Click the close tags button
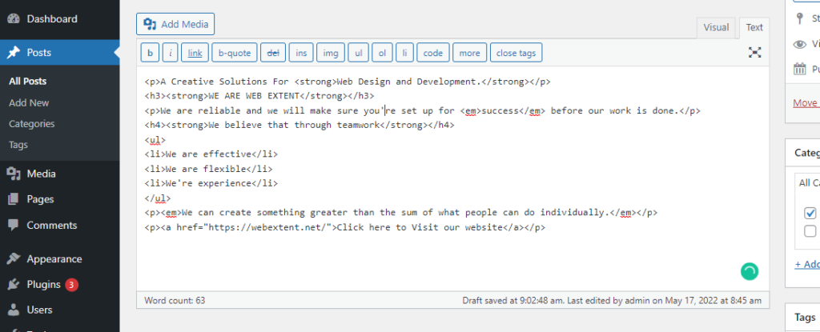 click(x=517, y=53)
